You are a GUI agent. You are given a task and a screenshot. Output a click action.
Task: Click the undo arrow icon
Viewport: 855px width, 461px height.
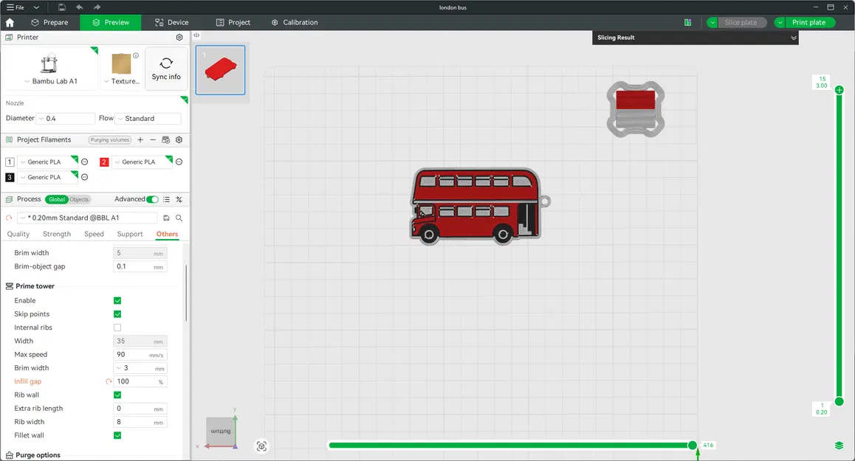point(80,7)
